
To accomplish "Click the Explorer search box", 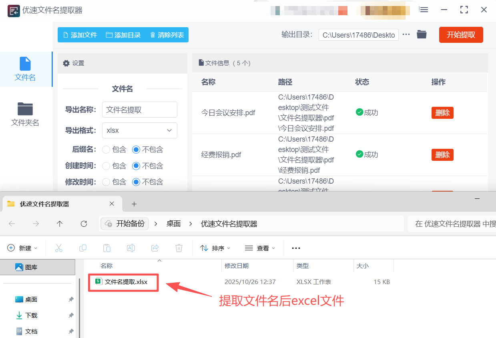I will tap(452, 224).
